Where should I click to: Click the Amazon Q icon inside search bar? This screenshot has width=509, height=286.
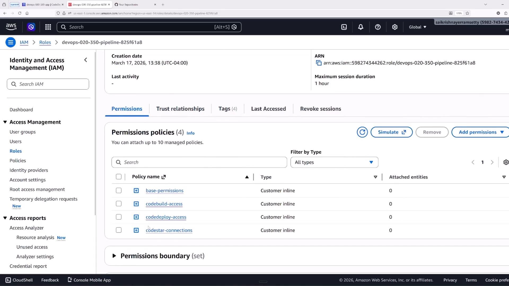coord(234,27)
